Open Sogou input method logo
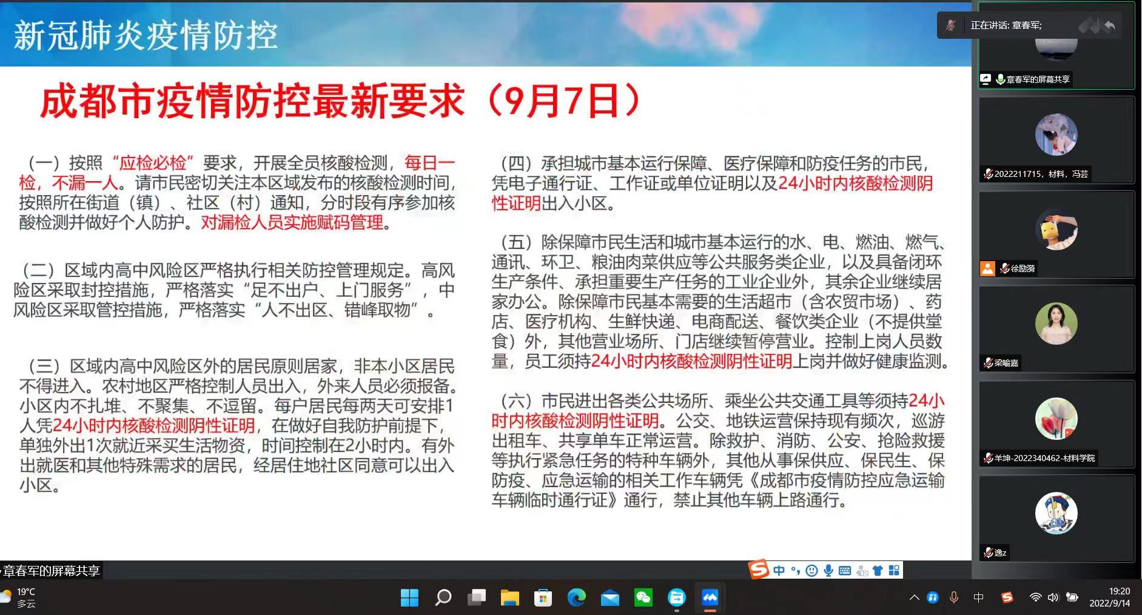The image size is (1142, 615). (759, 570)
